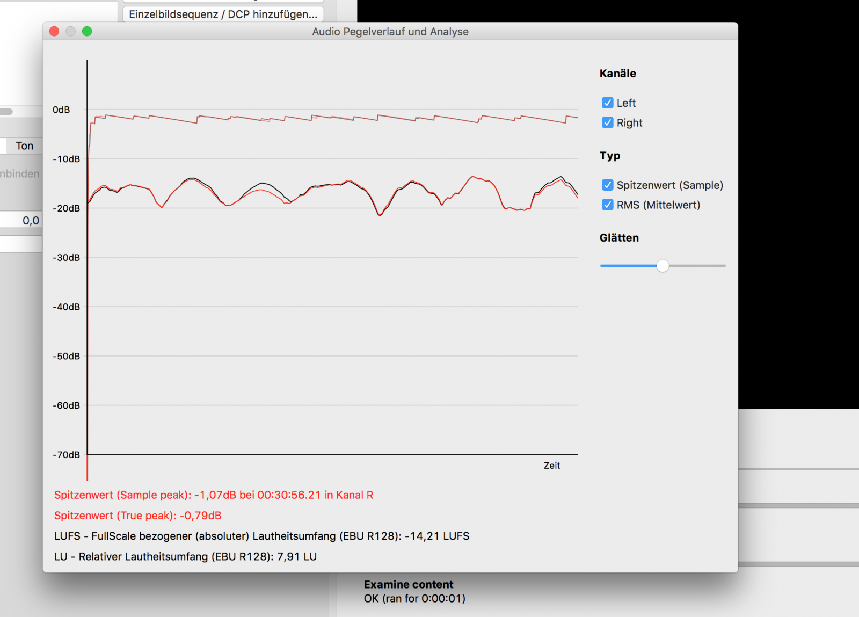Click the 0,0 value input field
The image size is (859, 617).
[20, 220]
